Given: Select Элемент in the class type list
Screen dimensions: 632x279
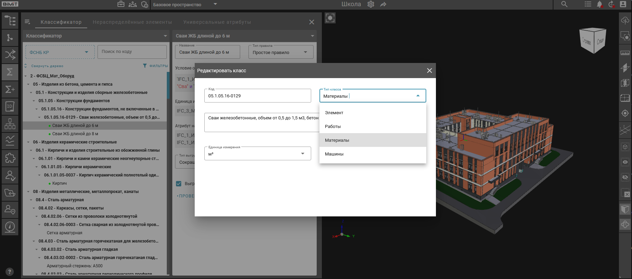Looking at the screenshot, I should (373, 112).
